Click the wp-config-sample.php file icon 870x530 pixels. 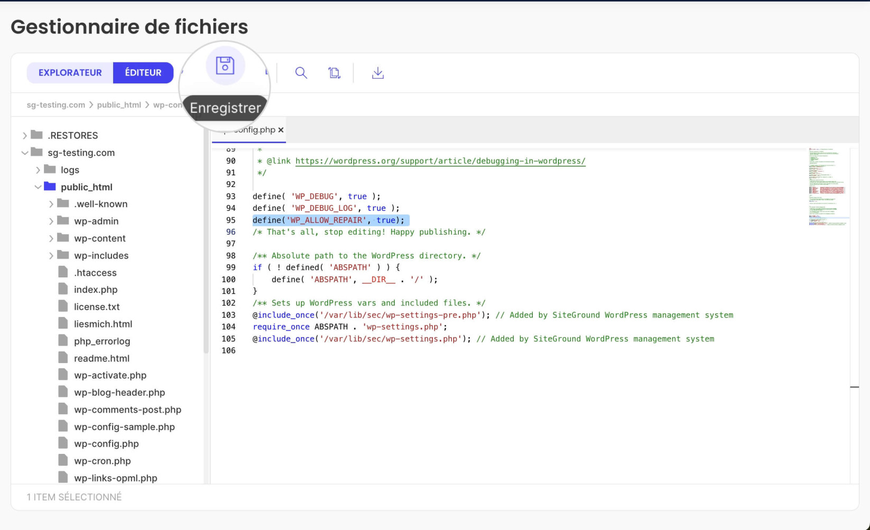(x=63, y=426)
